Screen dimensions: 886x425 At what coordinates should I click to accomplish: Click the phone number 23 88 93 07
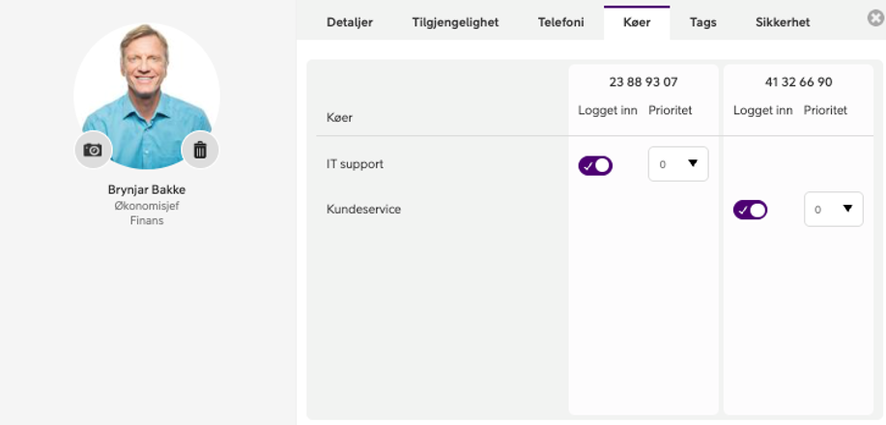tap(643, 82)
